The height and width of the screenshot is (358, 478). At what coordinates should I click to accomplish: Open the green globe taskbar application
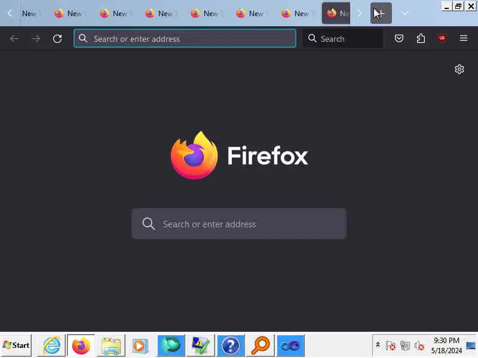tap(171, 345)
